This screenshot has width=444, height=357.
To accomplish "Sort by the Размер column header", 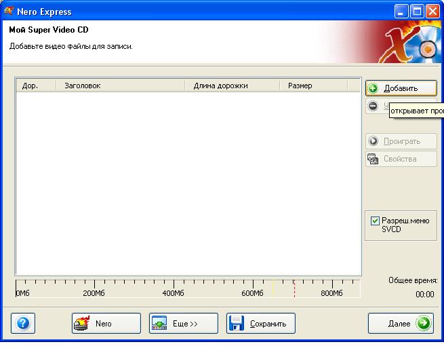I will (313, 86).
